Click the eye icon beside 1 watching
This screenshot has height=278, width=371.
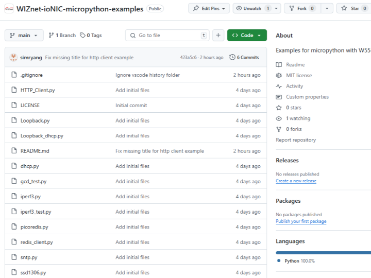[x=279, y=118]
